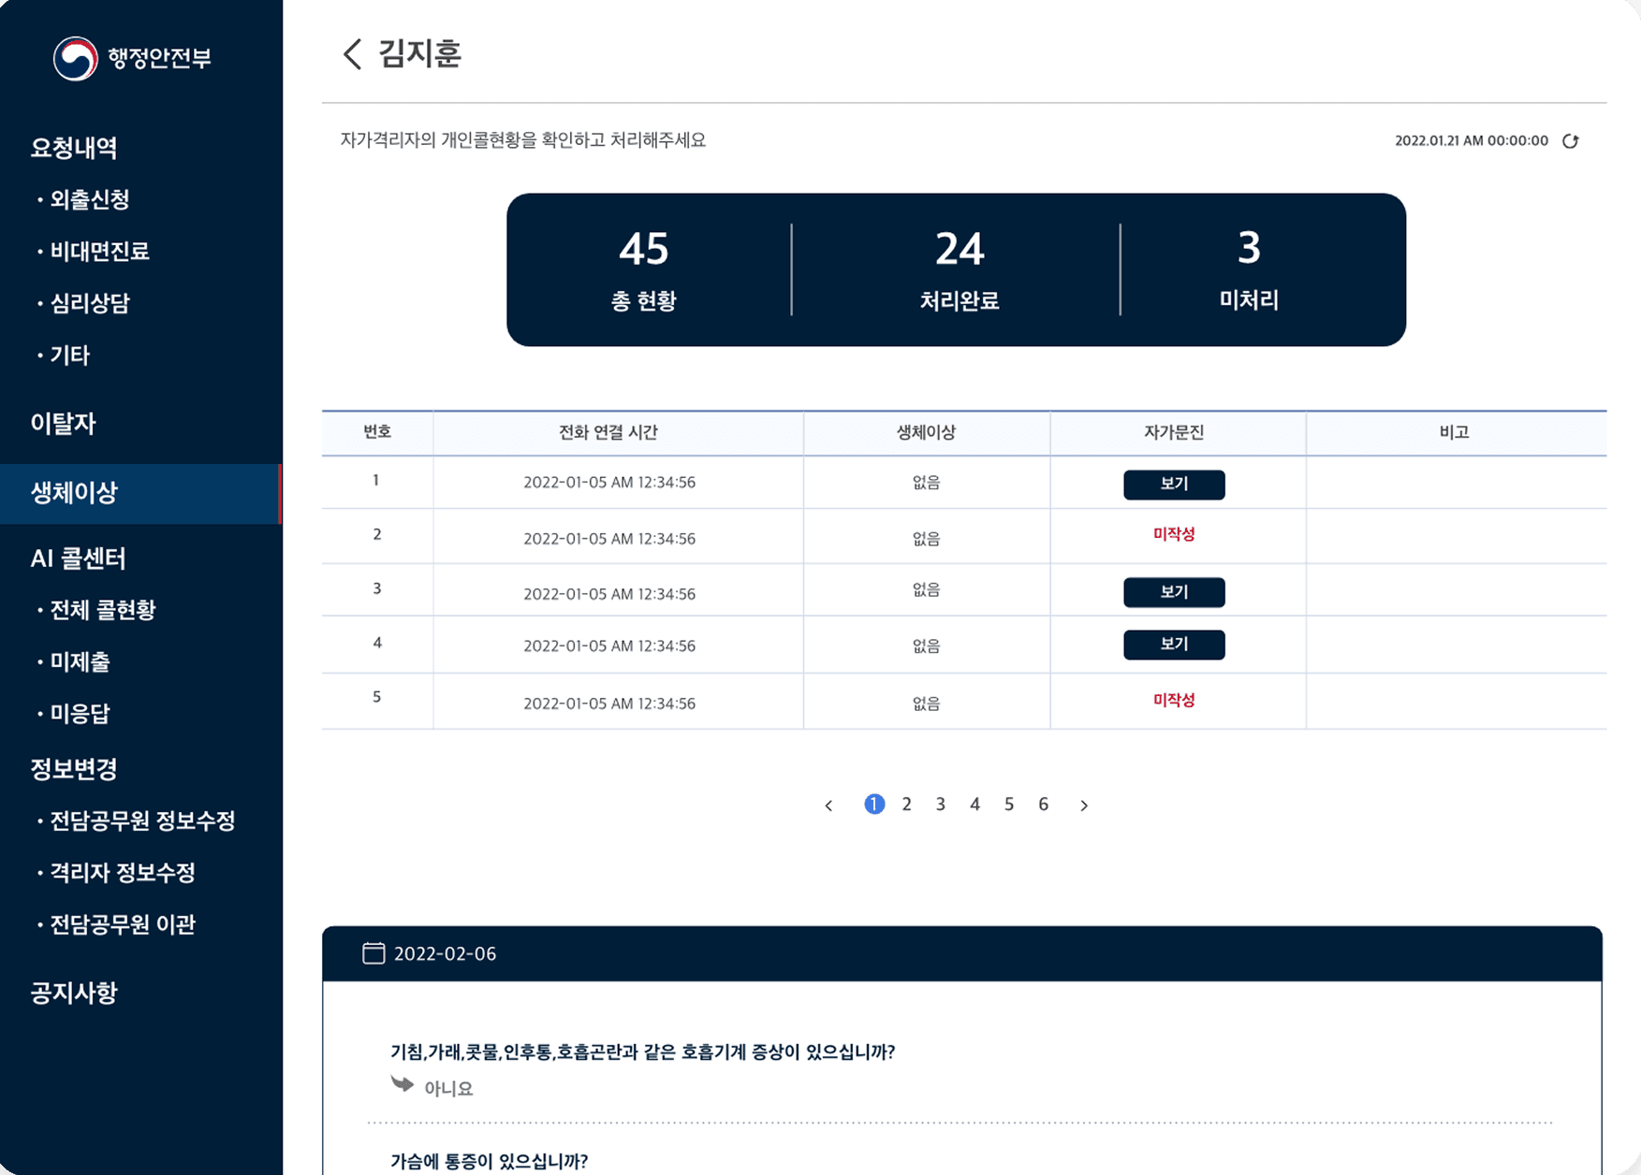This screenshot has width=1641, height=1175.
Task: Go to 공지사항 in the sidebar
Action: (x=74, y=993)
